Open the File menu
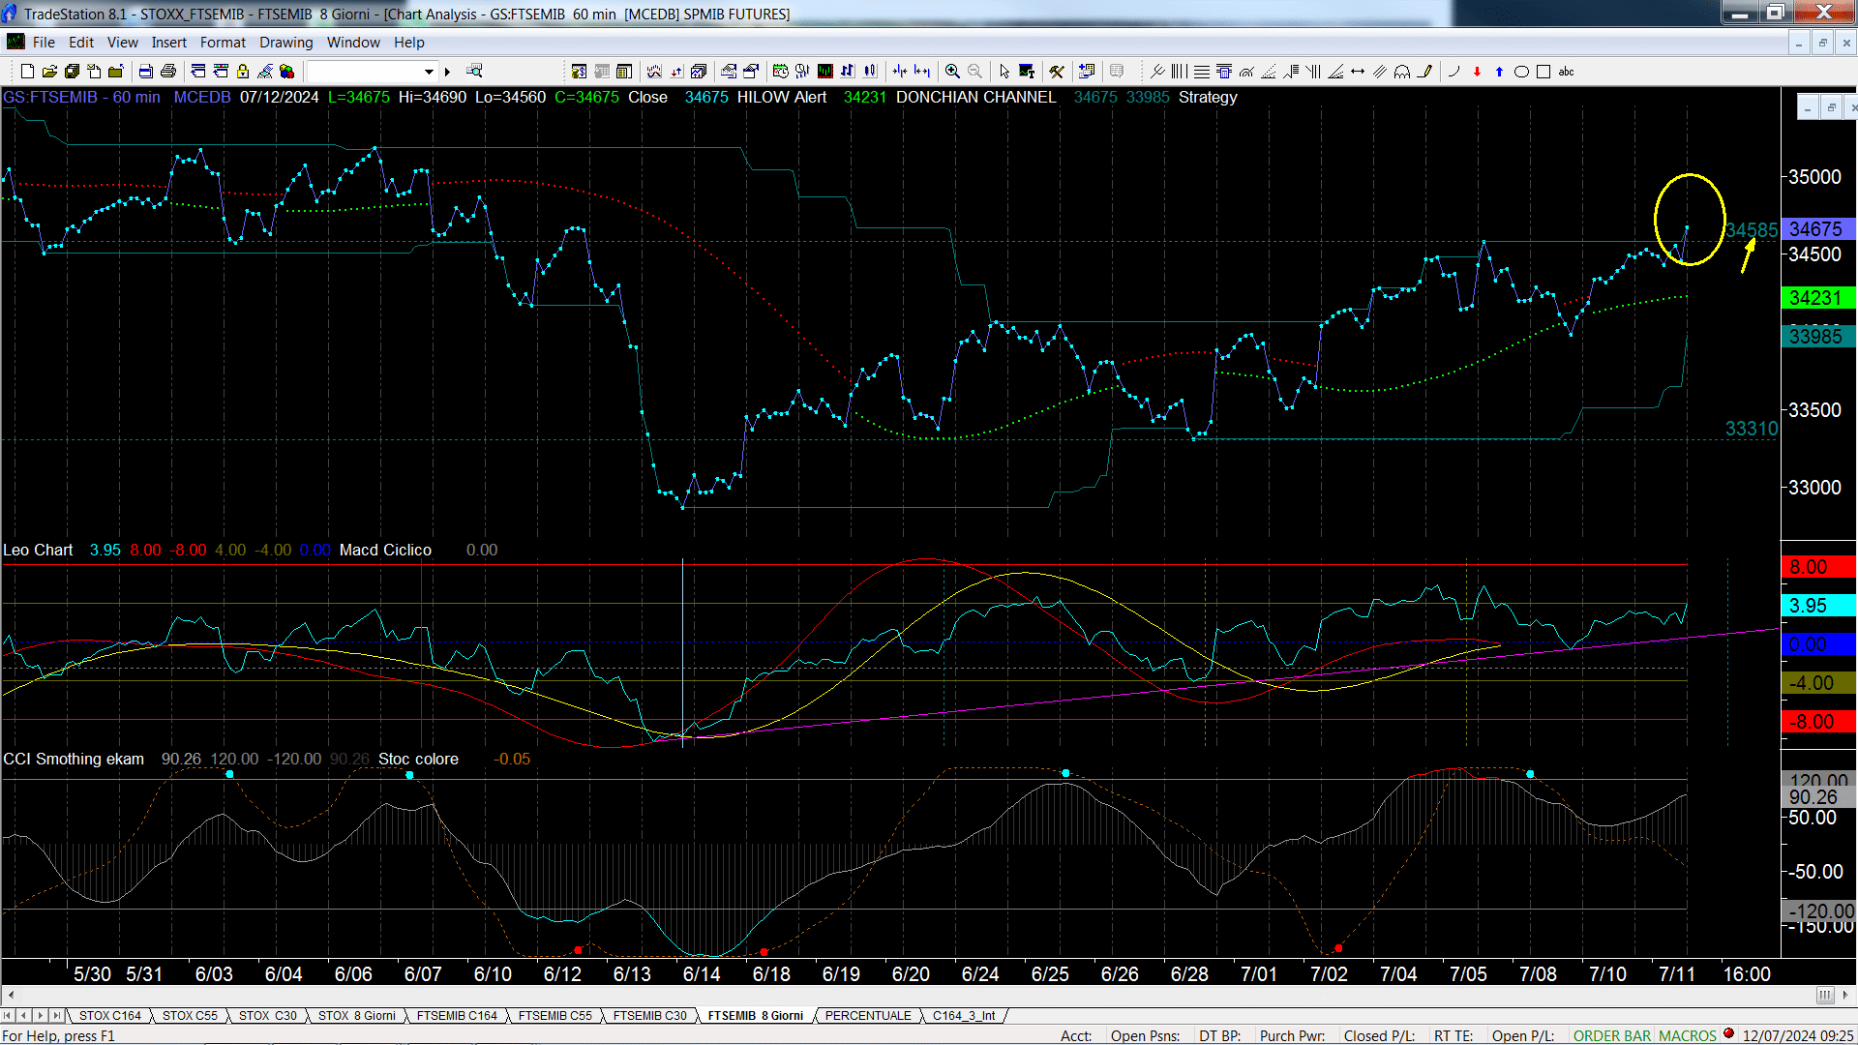This screenshot has height=1045, width=1858. [x=44, y=42]
